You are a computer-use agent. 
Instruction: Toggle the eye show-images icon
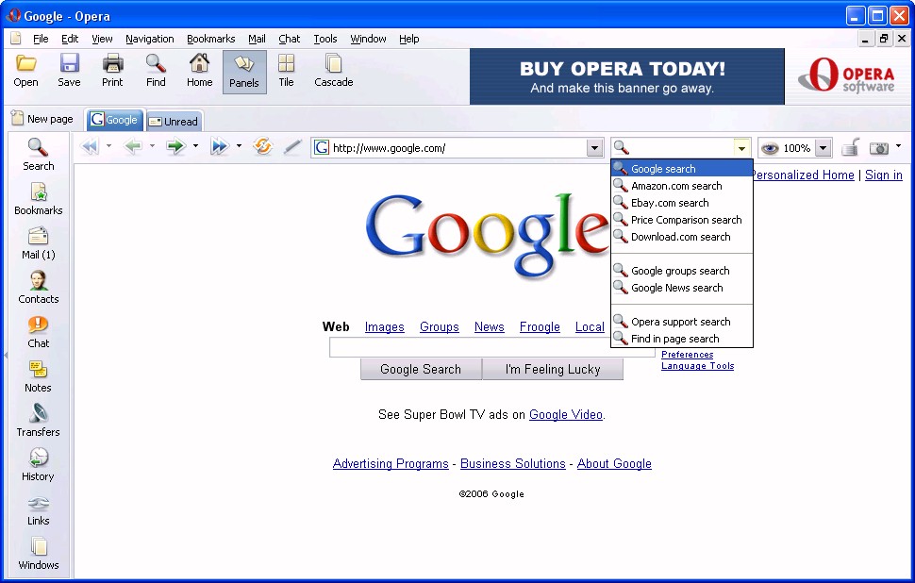pos(770,148)
